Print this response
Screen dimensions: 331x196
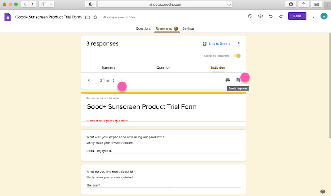pyautogui.click(x=228, y=80)
